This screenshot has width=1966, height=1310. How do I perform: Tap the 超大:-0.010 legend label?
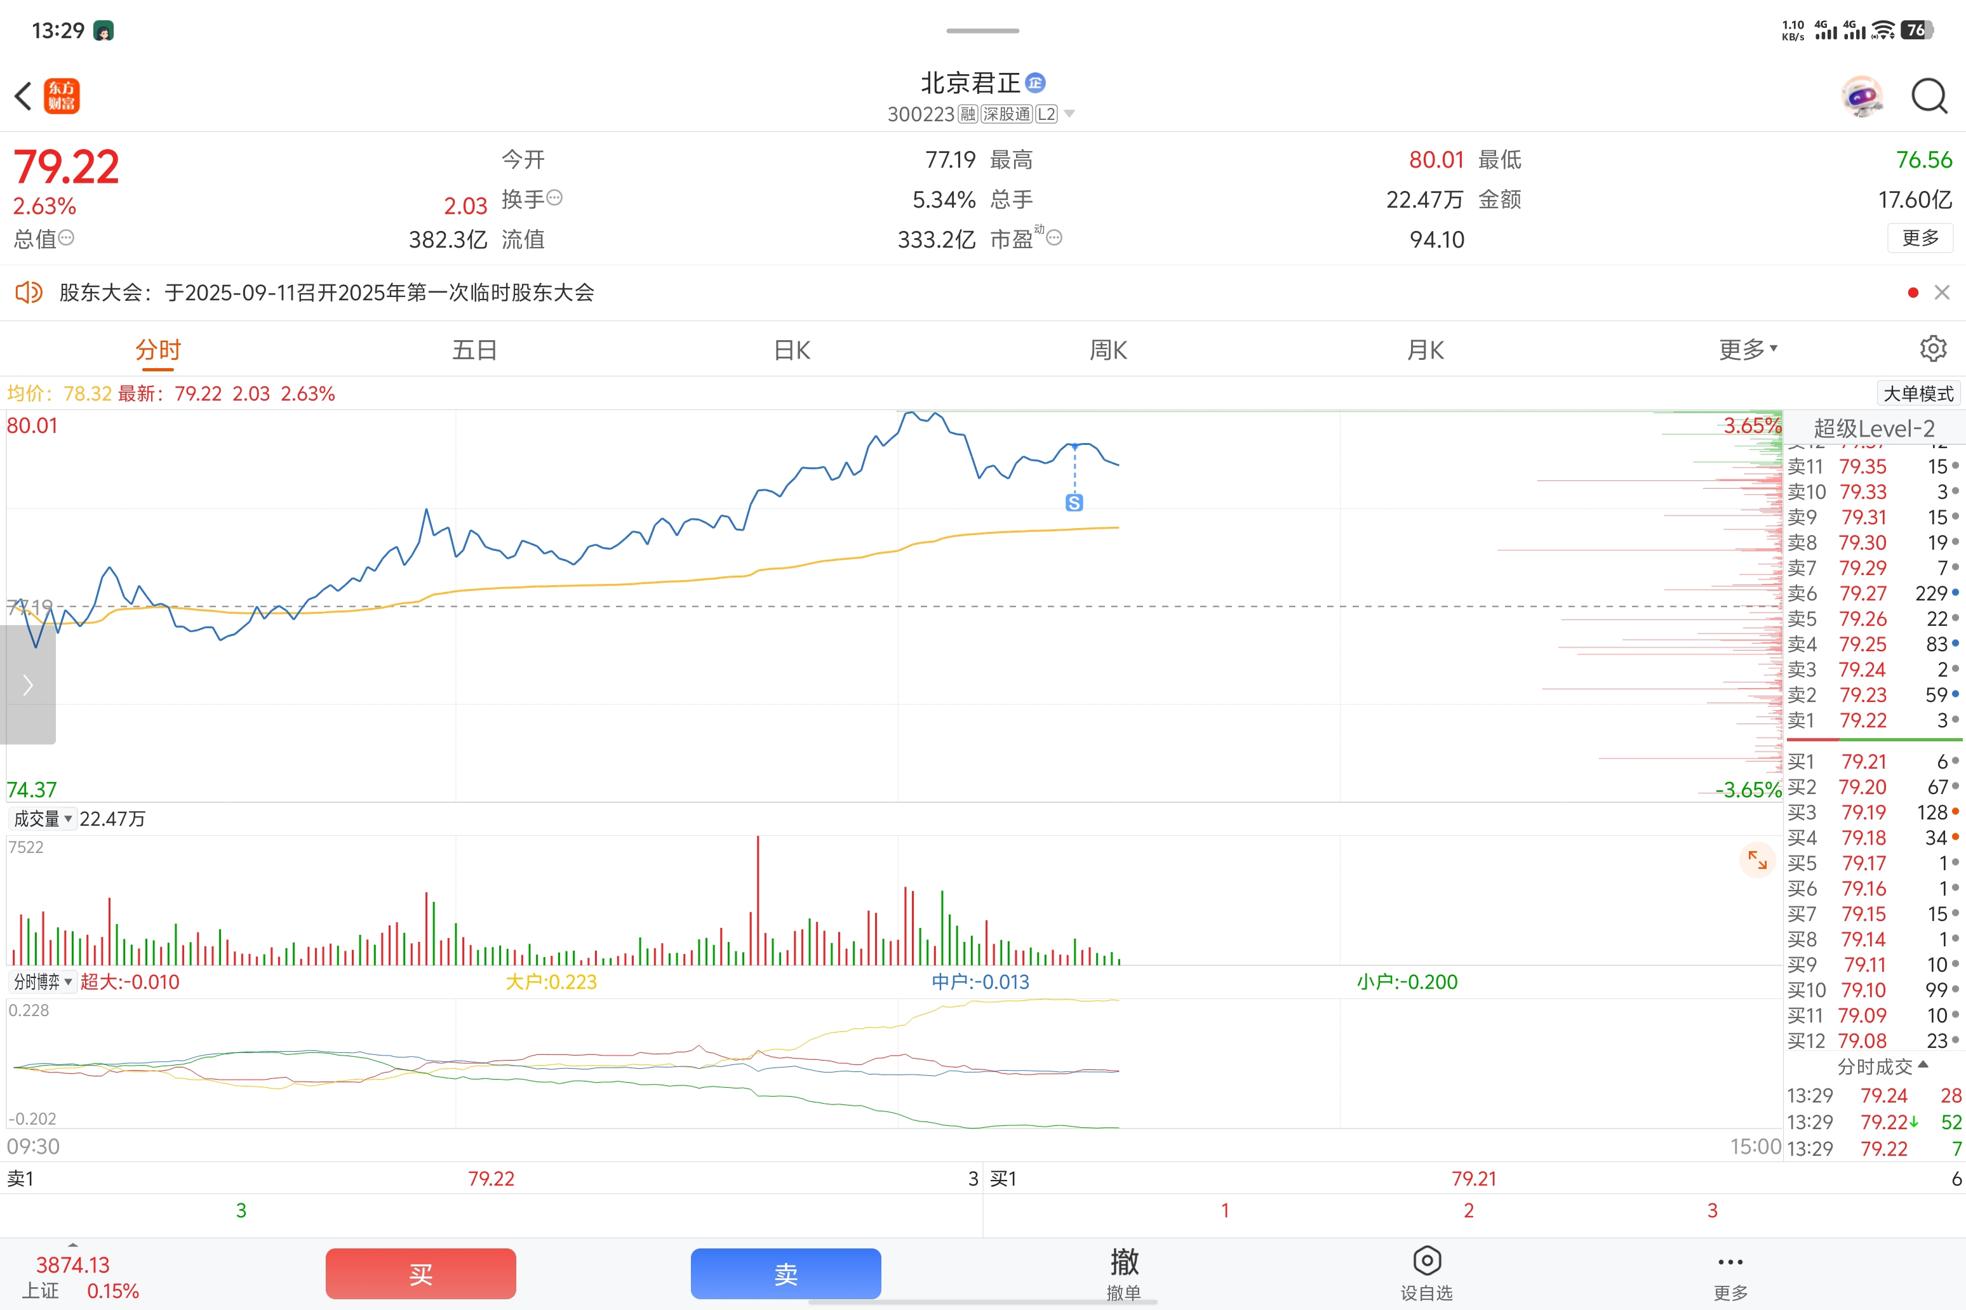pyautogui.click(x=130, y=982)
